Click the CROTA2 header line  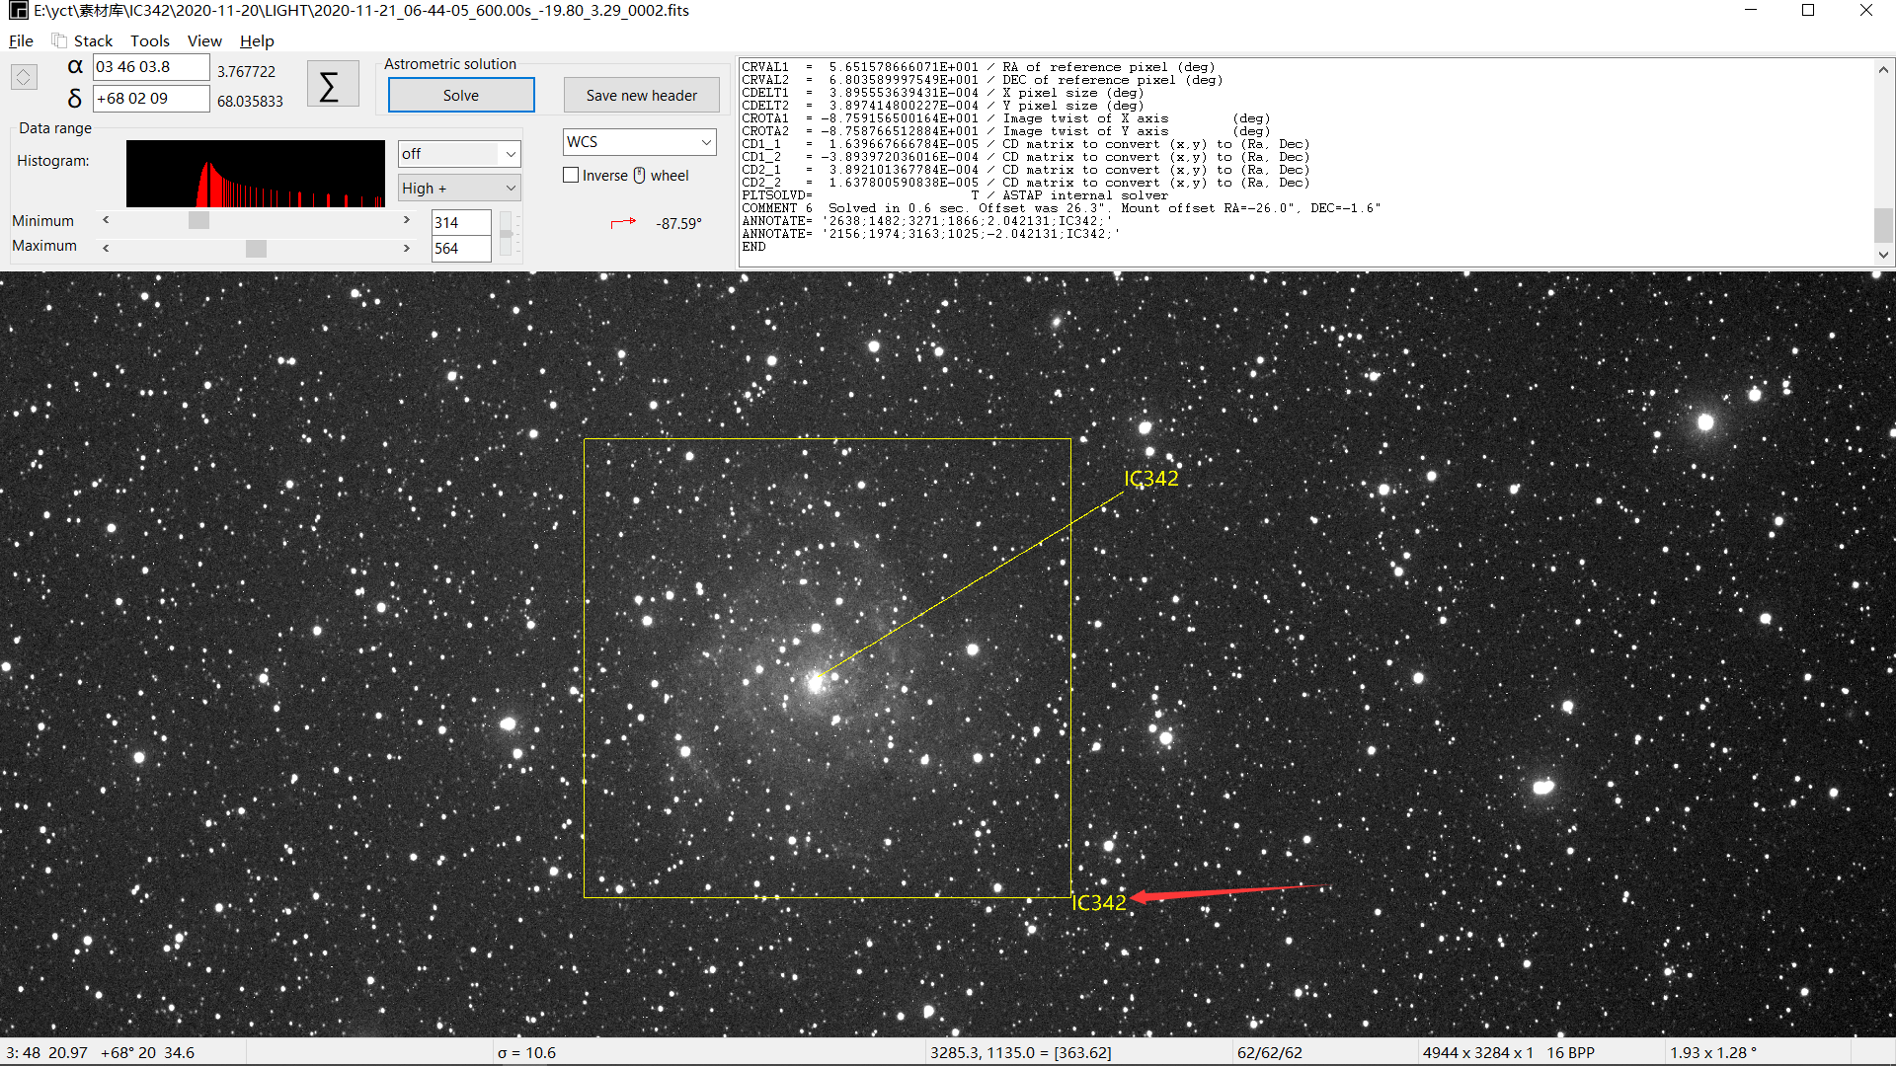(x=1005, y=131)
